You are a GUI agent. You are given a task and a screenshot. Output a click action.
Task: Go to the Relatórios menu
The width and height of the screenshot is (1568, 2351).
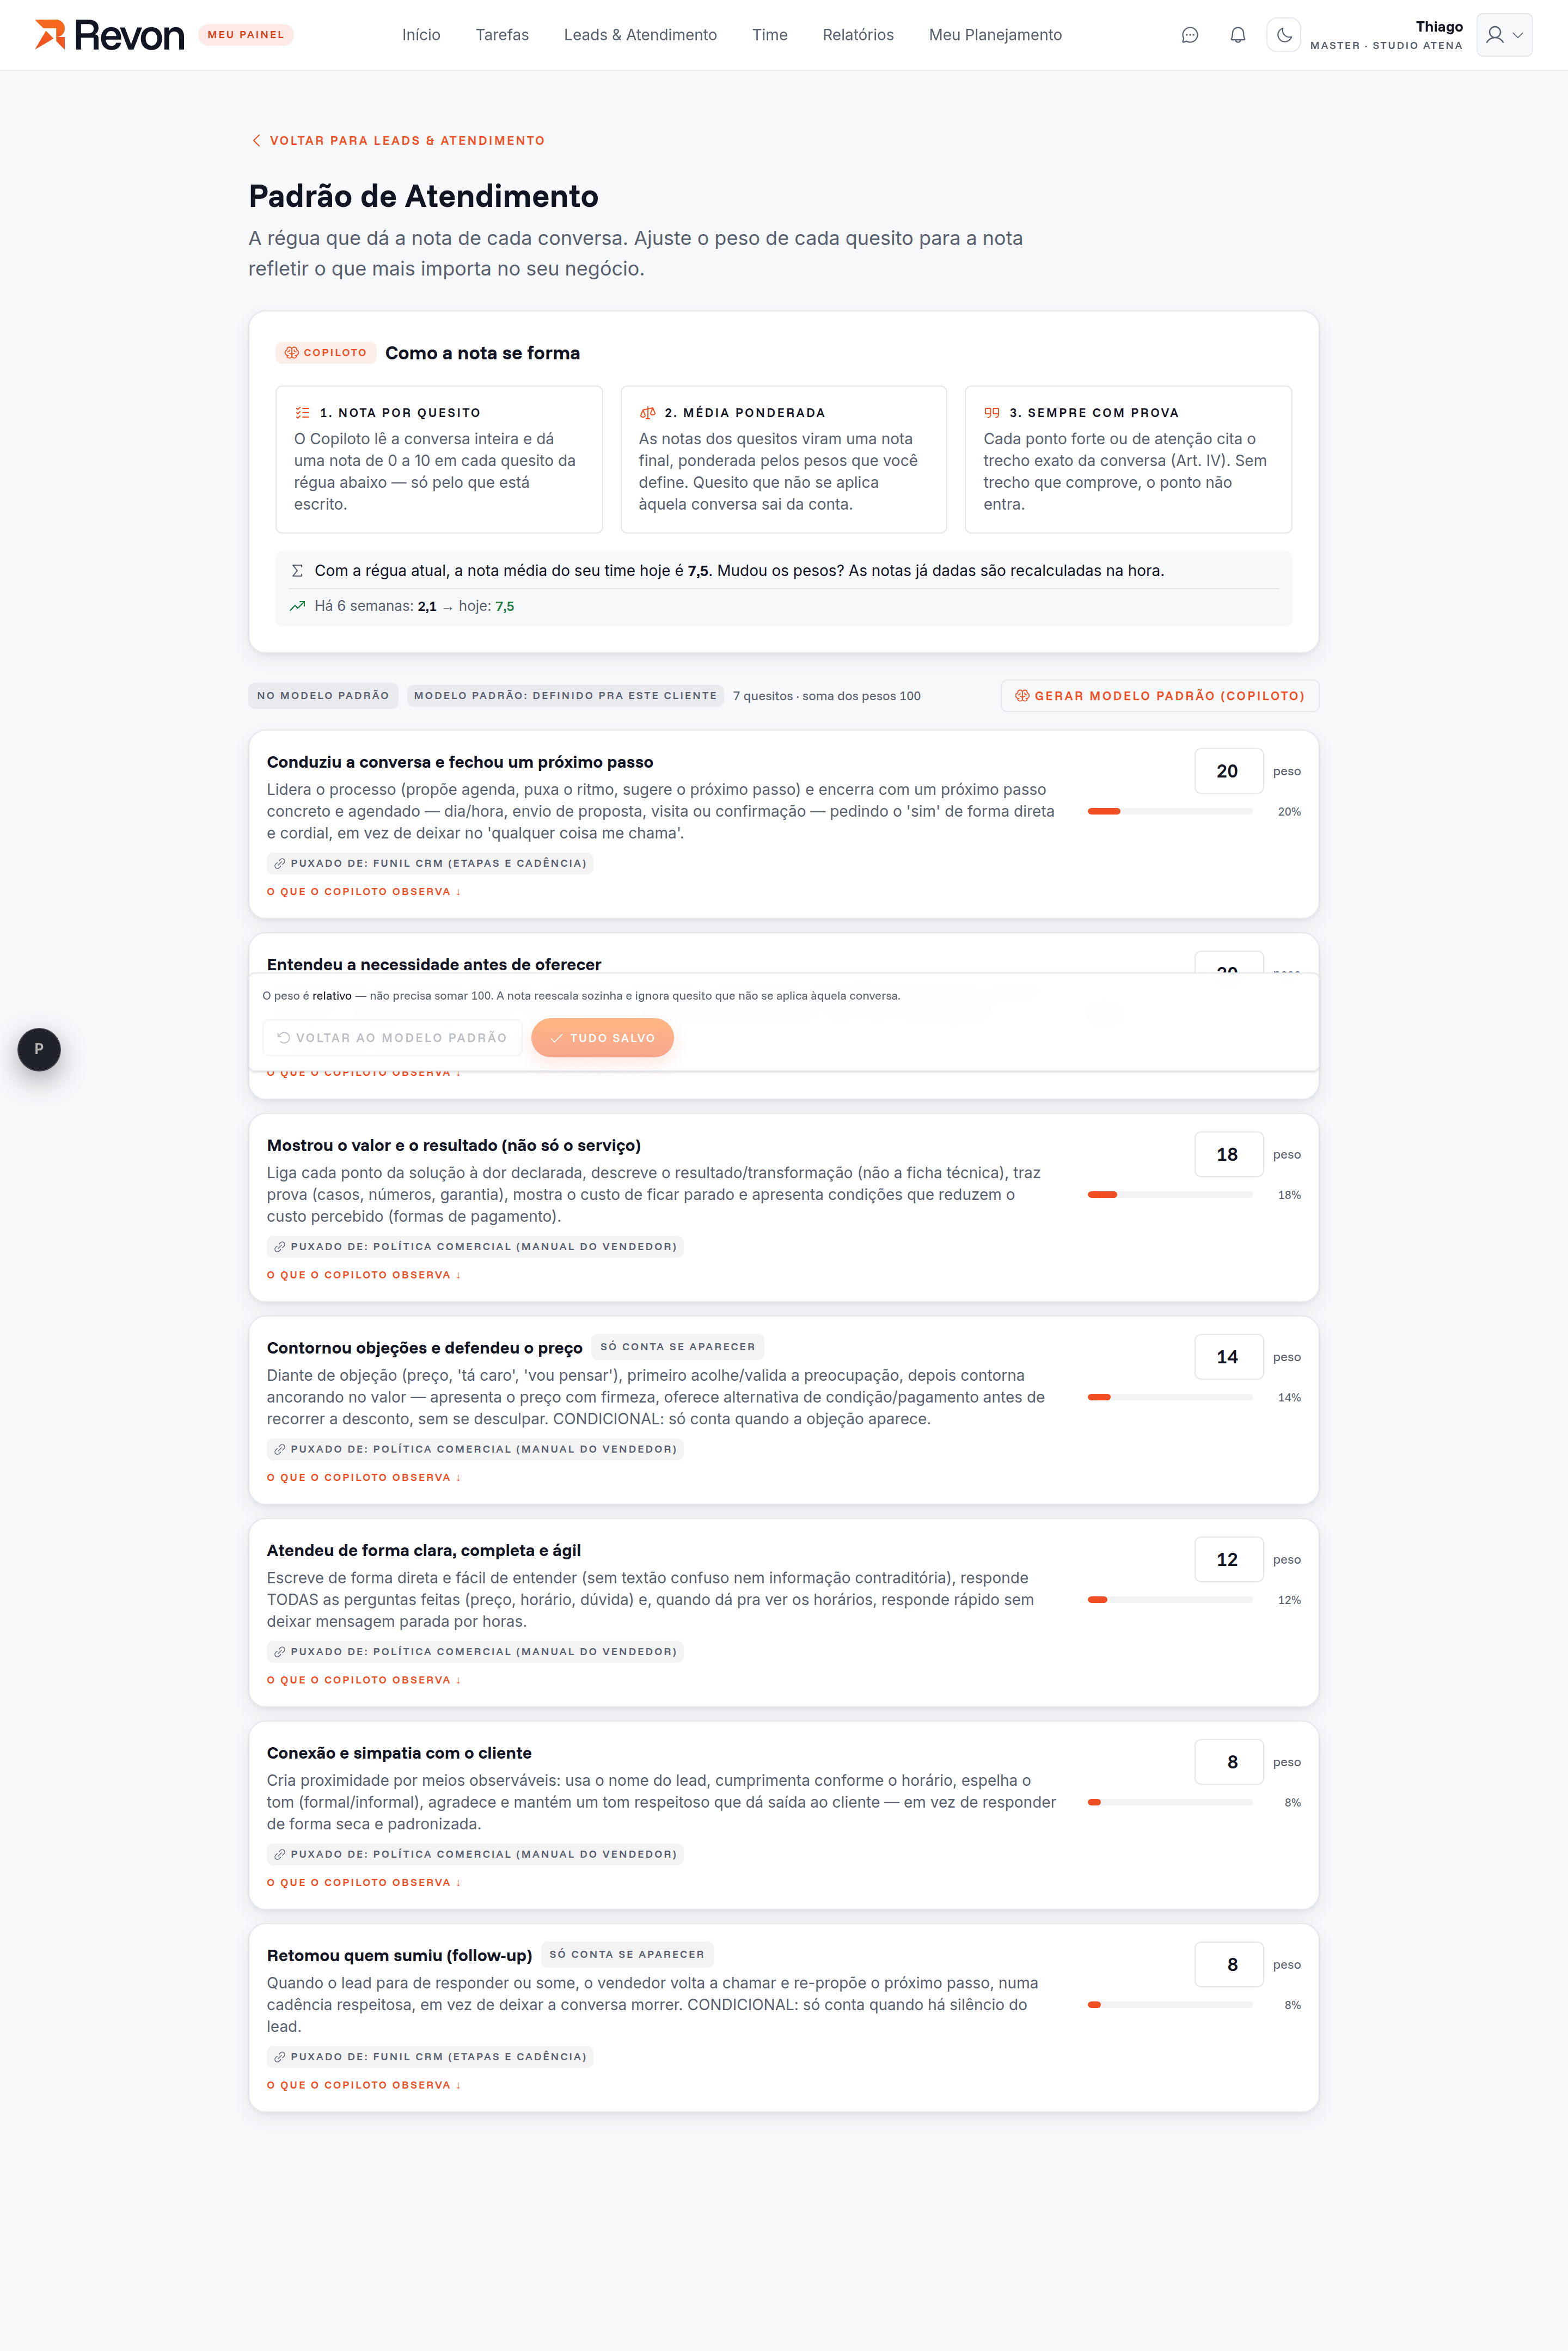click(858, 35)
